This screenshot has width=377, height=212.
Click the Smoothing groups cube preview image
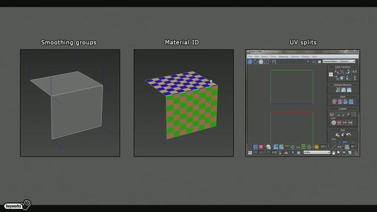pos(70,103)
